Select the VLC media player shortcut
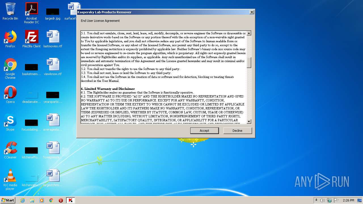The image size is (363, 204). point(10,180)
